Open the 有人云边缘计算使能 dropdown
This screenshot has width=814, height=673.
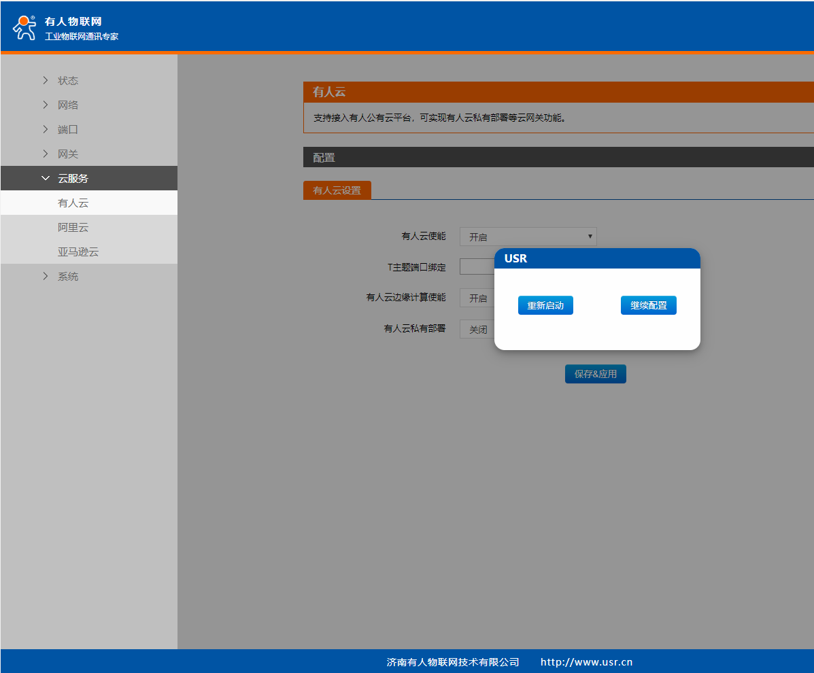pos(477,298)
